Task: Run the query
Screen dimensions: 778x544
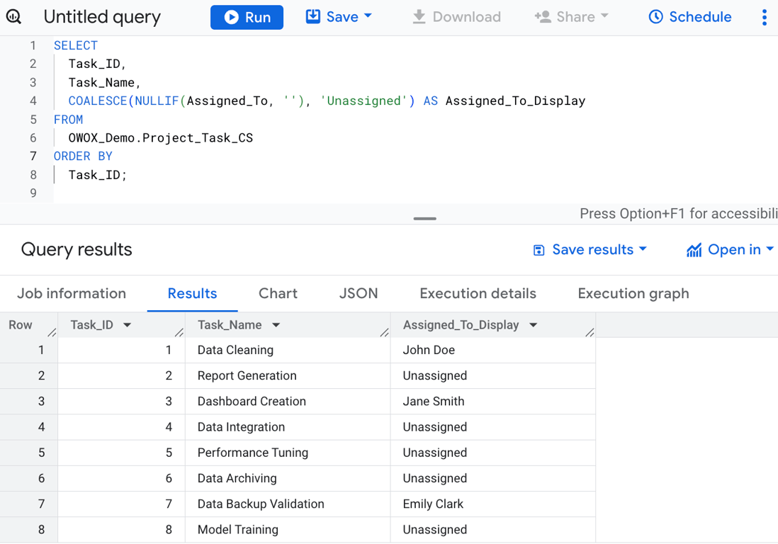Action: pos(247,18)
